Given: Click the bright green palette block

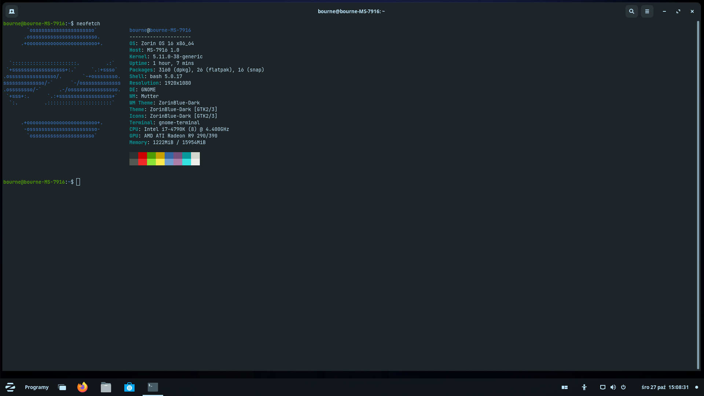Looking at the screenshot, I should (151, 162).
